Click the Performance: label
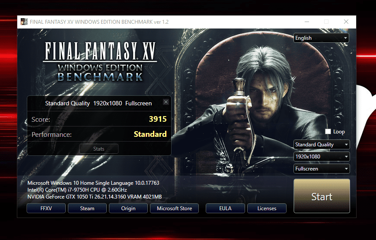 51,134
